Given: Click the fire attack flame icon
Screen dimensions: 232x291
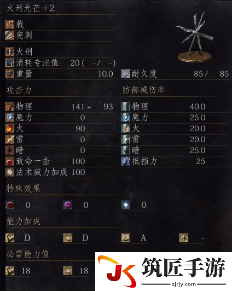Looking at the screenshot, I should [10, 129].
